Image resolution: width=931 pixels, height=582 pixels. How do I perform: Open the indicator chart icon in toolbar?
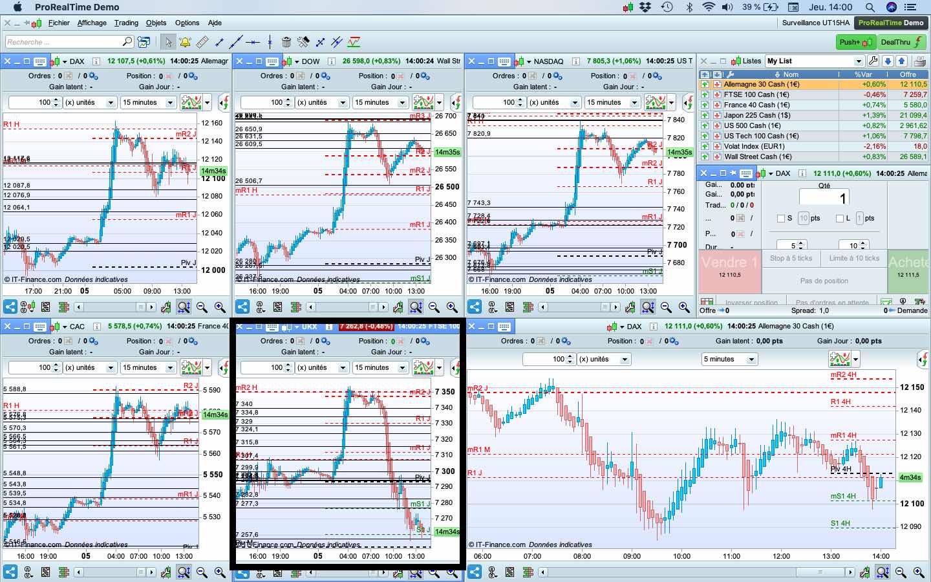tap(354, 42)
